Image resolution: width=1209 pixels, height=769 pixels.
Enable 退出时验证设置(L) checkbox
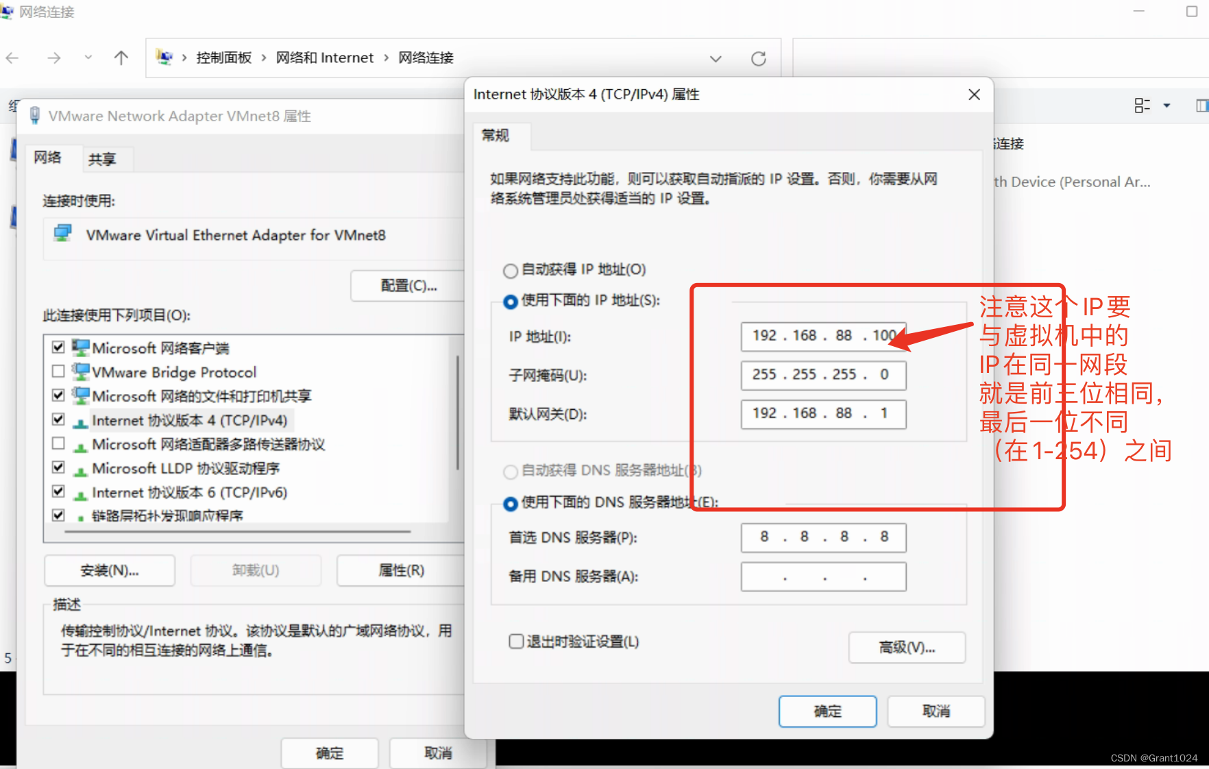click(516, 641)
